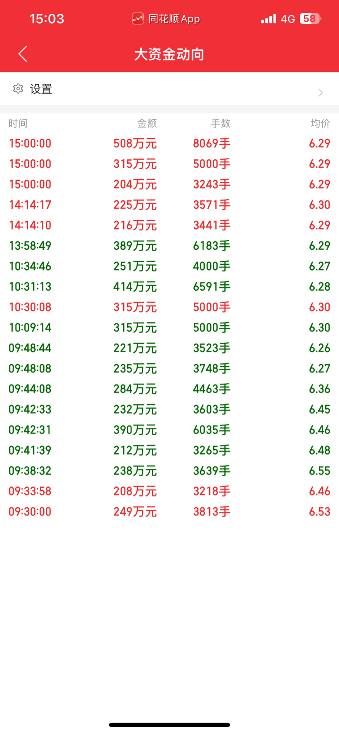Select the 14:14:17 trade entry

coord(30,205)
